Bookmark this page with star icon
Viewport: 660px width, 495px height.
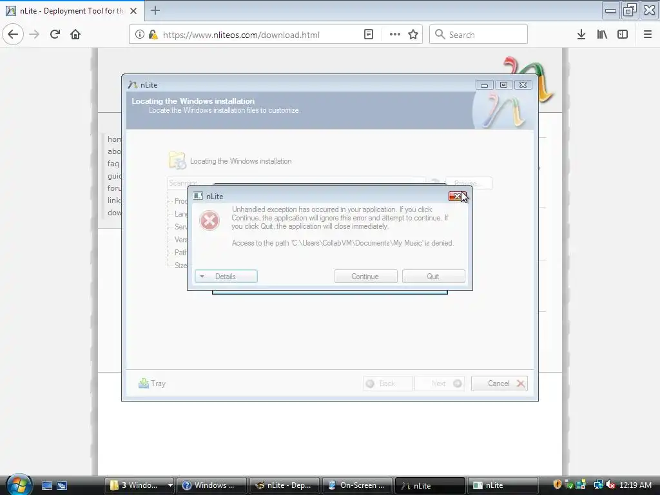[413, 35]
